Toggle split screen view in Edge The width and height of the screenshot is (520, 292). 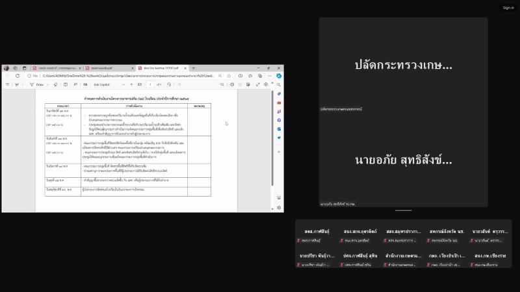[x=240, y=76]
